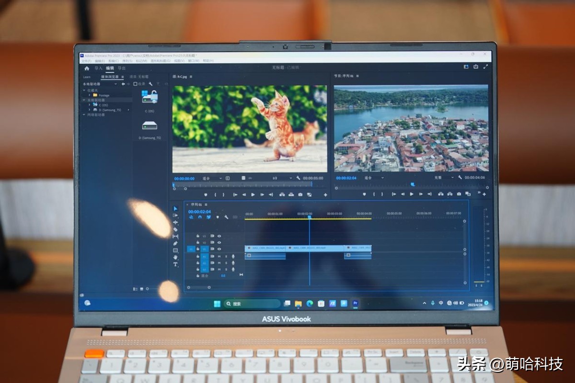Click the 导出 workspace button
Viewport: 575px width, 383px height.
(x=122, y=68)
